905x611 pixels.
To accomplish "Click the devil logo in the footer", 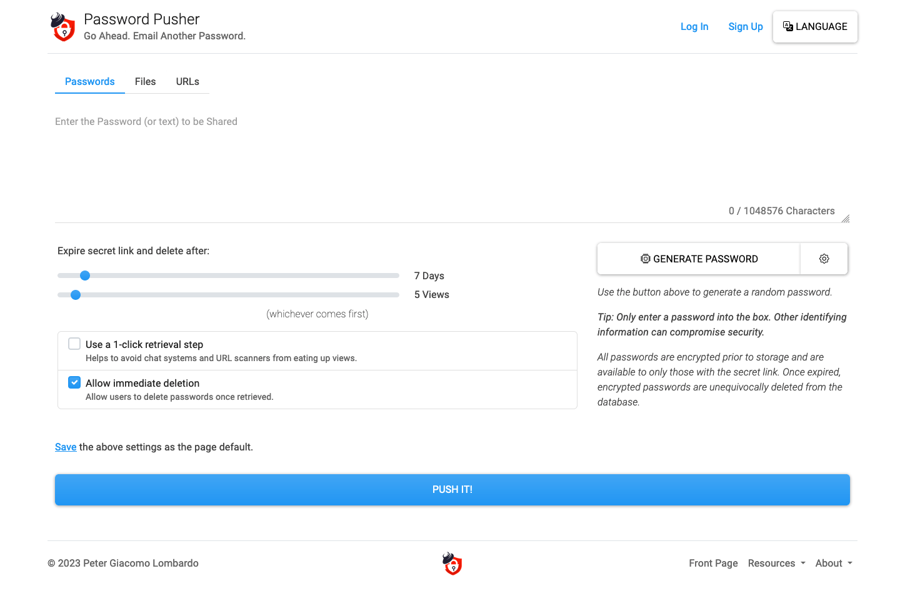I will [x=452, y=563].
